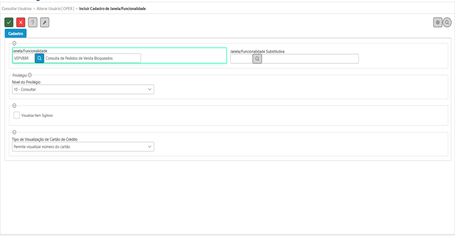
Task: Select the Cadastro tab
Action: pyautogui.click(x=15, y=33)
